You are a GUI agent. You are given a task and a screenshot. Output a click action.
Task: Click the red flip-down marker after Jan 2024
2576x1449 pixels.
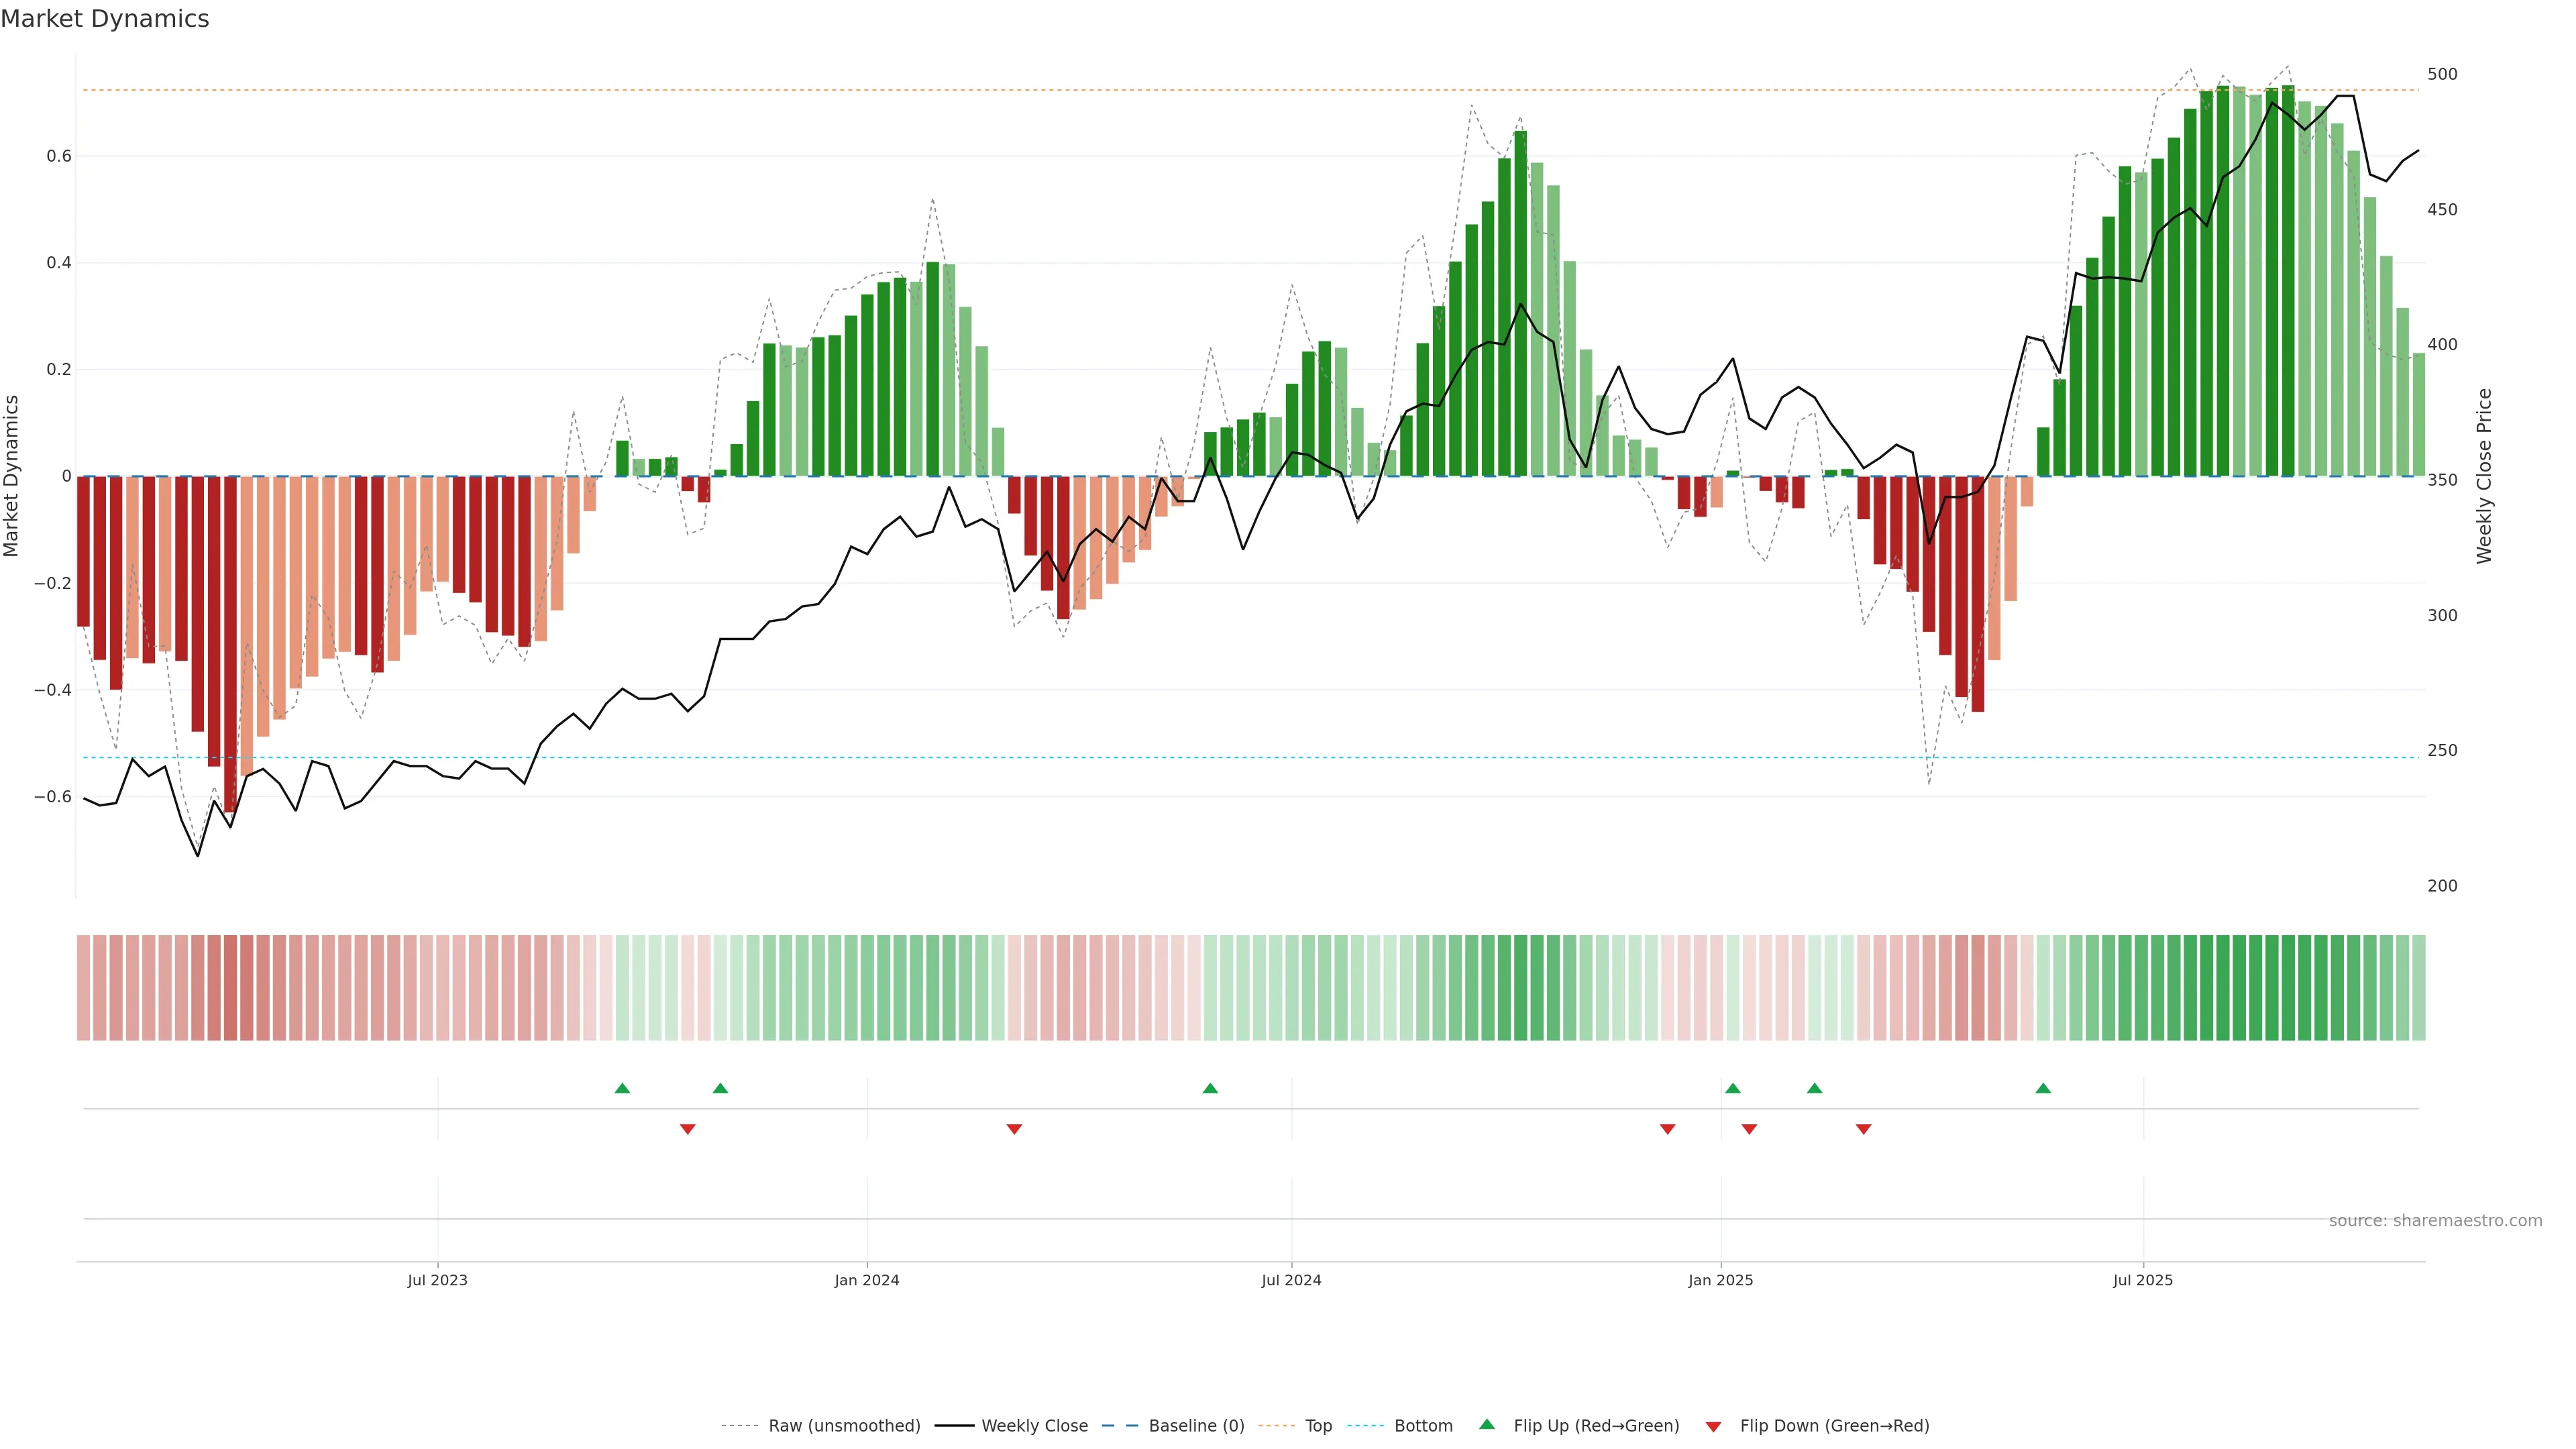(1014, 1129)
